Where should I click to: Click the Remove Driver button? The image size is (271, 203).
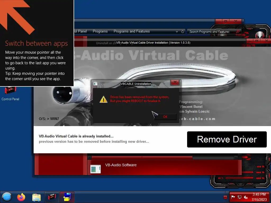[227, 139]
